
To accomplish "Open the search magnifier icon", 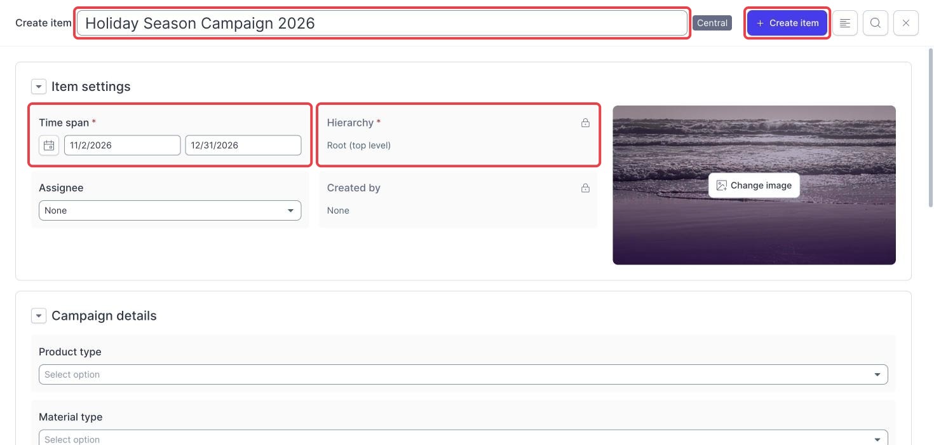I will [876, 23].
